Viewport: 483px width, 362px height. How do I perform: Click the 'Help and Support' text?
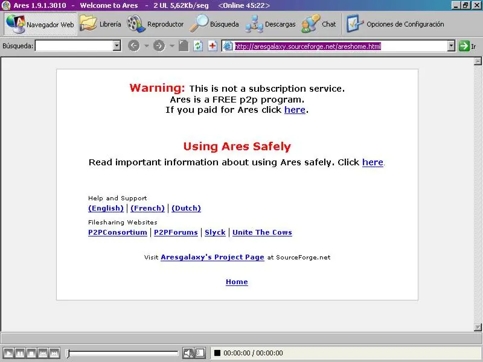(117, 198)
